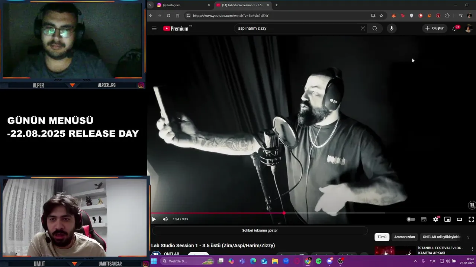Image resolution: width=476 pixels, height=267 pixels.
Task: Expand more filter chips arrow
Action: coord(468,237)
